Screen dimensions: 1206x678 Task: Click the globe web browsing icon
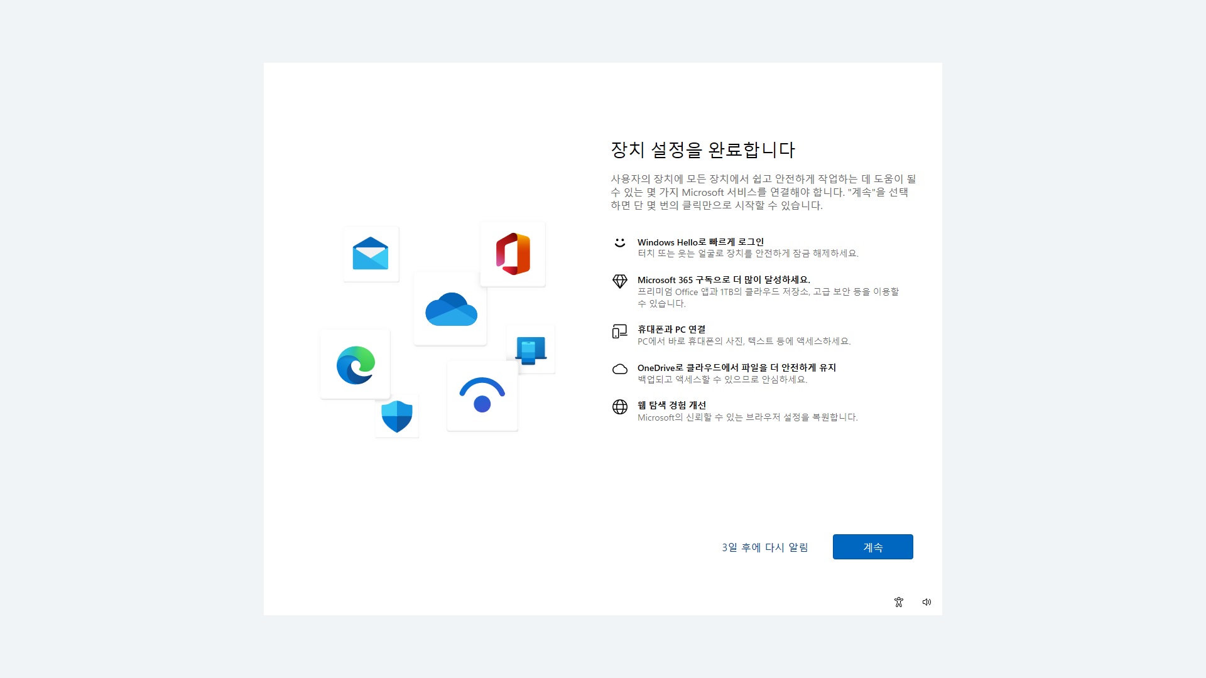(619, 407)
